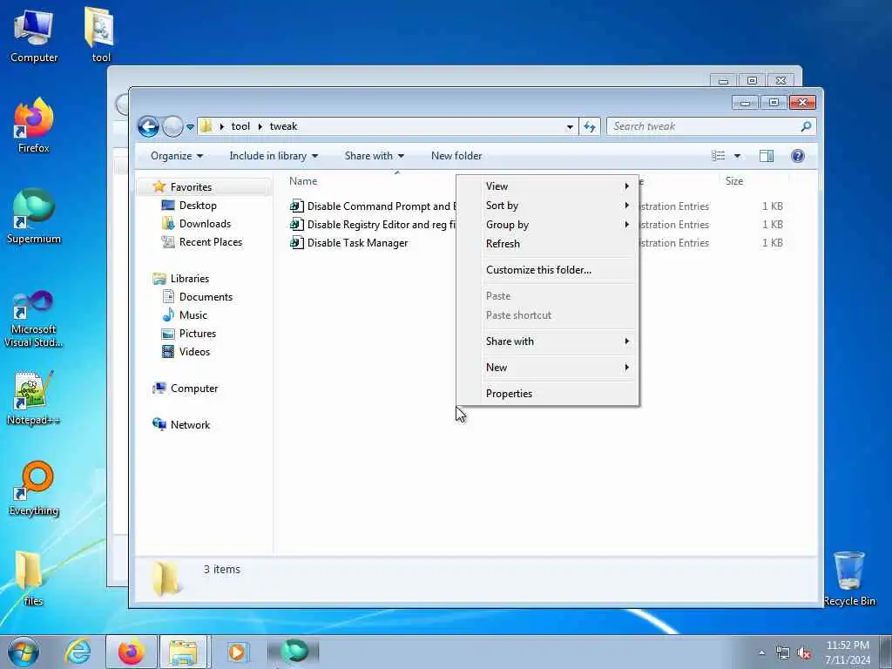Click the Forward navigation arrow

[x=172, y=126]
